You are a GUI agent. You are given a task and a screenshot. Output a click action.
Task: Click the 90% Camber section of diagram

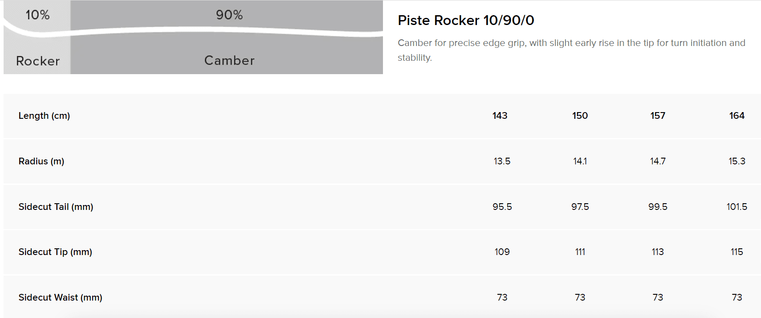227,37
